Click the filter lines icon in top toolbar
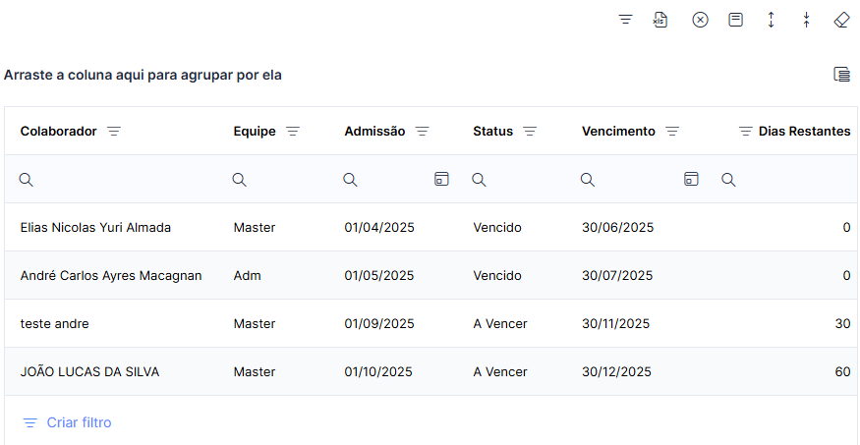Viewport: 860px width, 445px height. tap(626, 21)
